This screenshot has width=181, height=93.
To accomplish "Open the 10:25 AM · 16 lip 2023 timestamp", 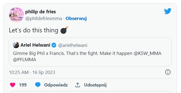I will pyautogui.click(x=32, y=72).
